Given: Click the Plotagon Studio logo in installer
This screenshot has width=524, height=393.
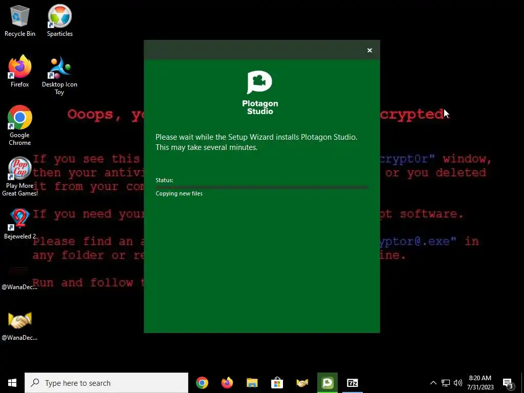Looking at the screenshot, I should (260, 93).
